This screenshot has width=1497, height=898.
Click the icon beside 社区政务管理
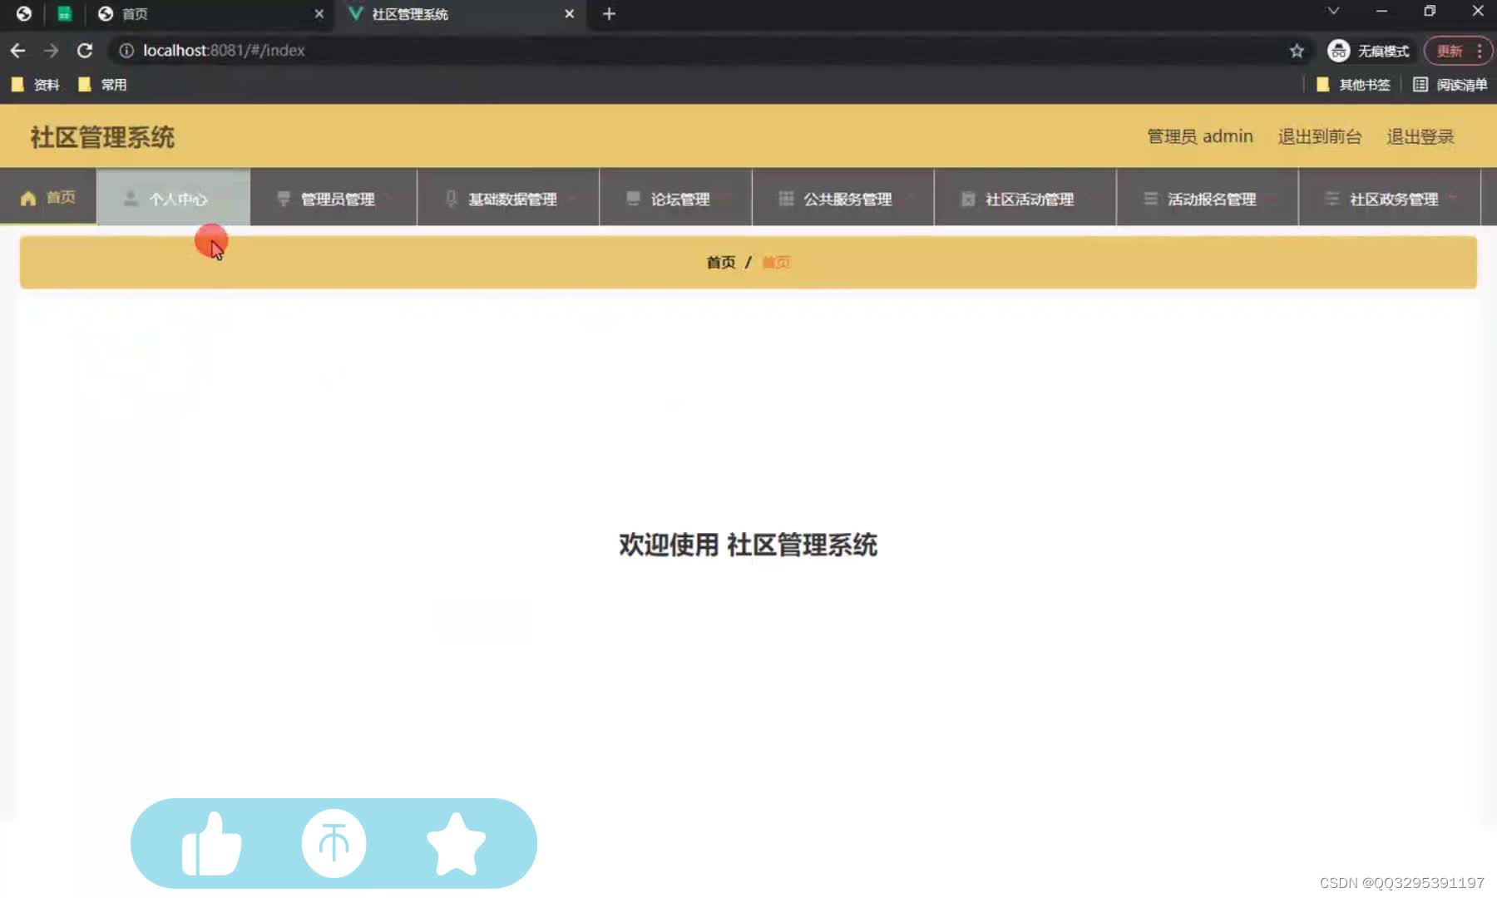1332,198
